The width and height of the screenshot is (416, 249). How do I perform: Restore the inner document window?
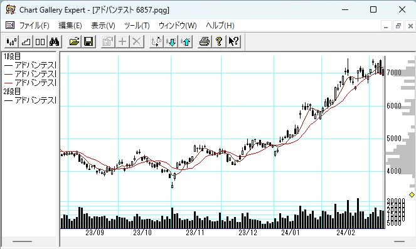398,26
